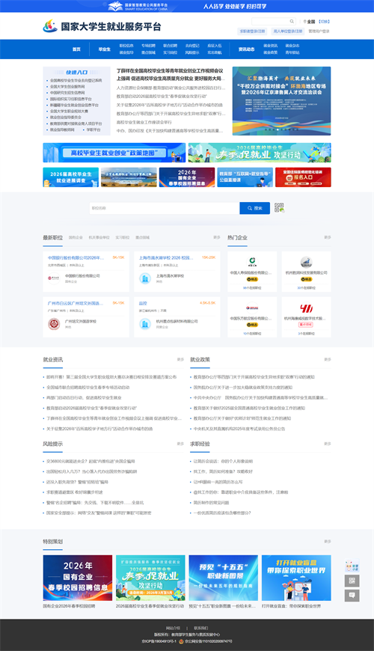
Task: Open the 全国大学生创业服务网 quick link
Action: (x=67, y=87)
